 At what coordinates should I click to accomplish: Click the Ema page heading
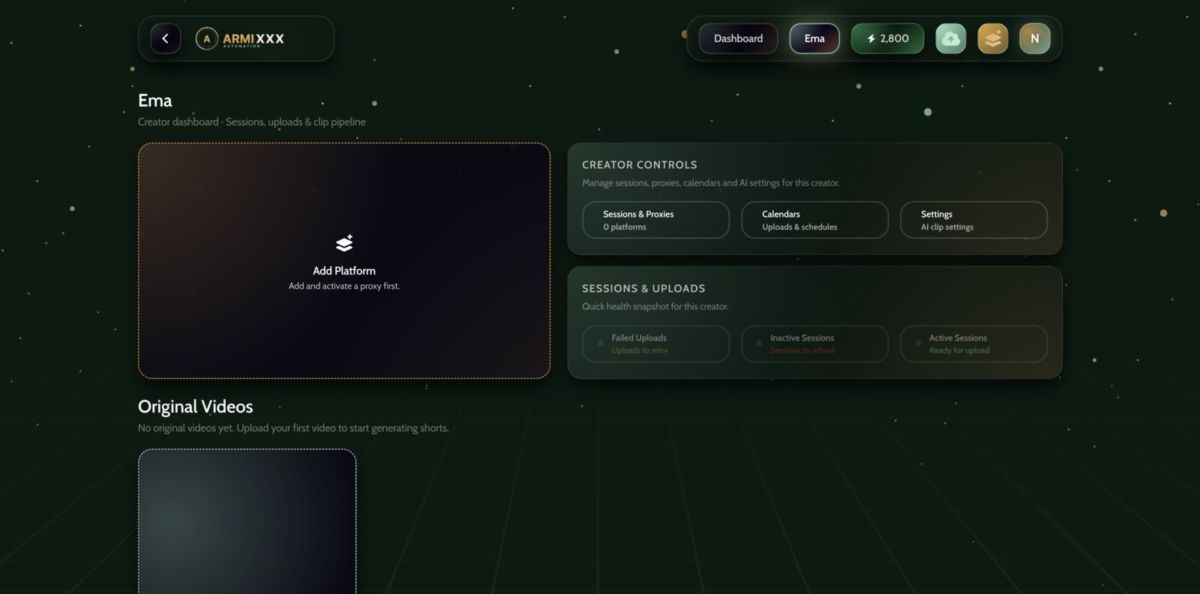point(154,100)
